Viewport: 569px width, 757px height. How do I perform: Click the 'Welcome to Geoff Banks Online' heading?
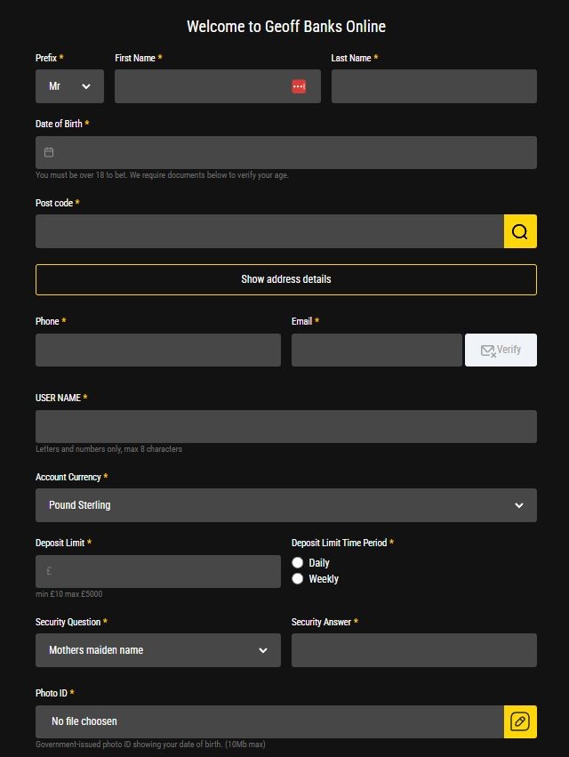pyautogui.click(x=286, y=26)
